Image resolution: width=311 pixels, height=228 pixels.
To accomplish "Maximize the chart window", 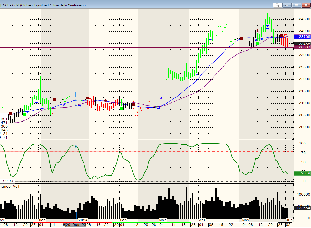I will coord(296,5).
